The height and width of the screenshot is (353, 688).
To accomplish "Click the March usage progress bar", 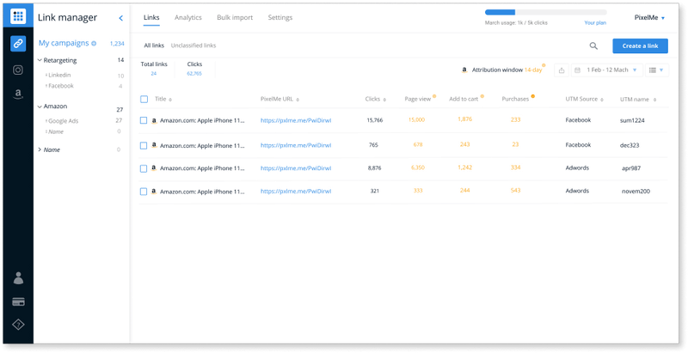I will click(545, 12).
